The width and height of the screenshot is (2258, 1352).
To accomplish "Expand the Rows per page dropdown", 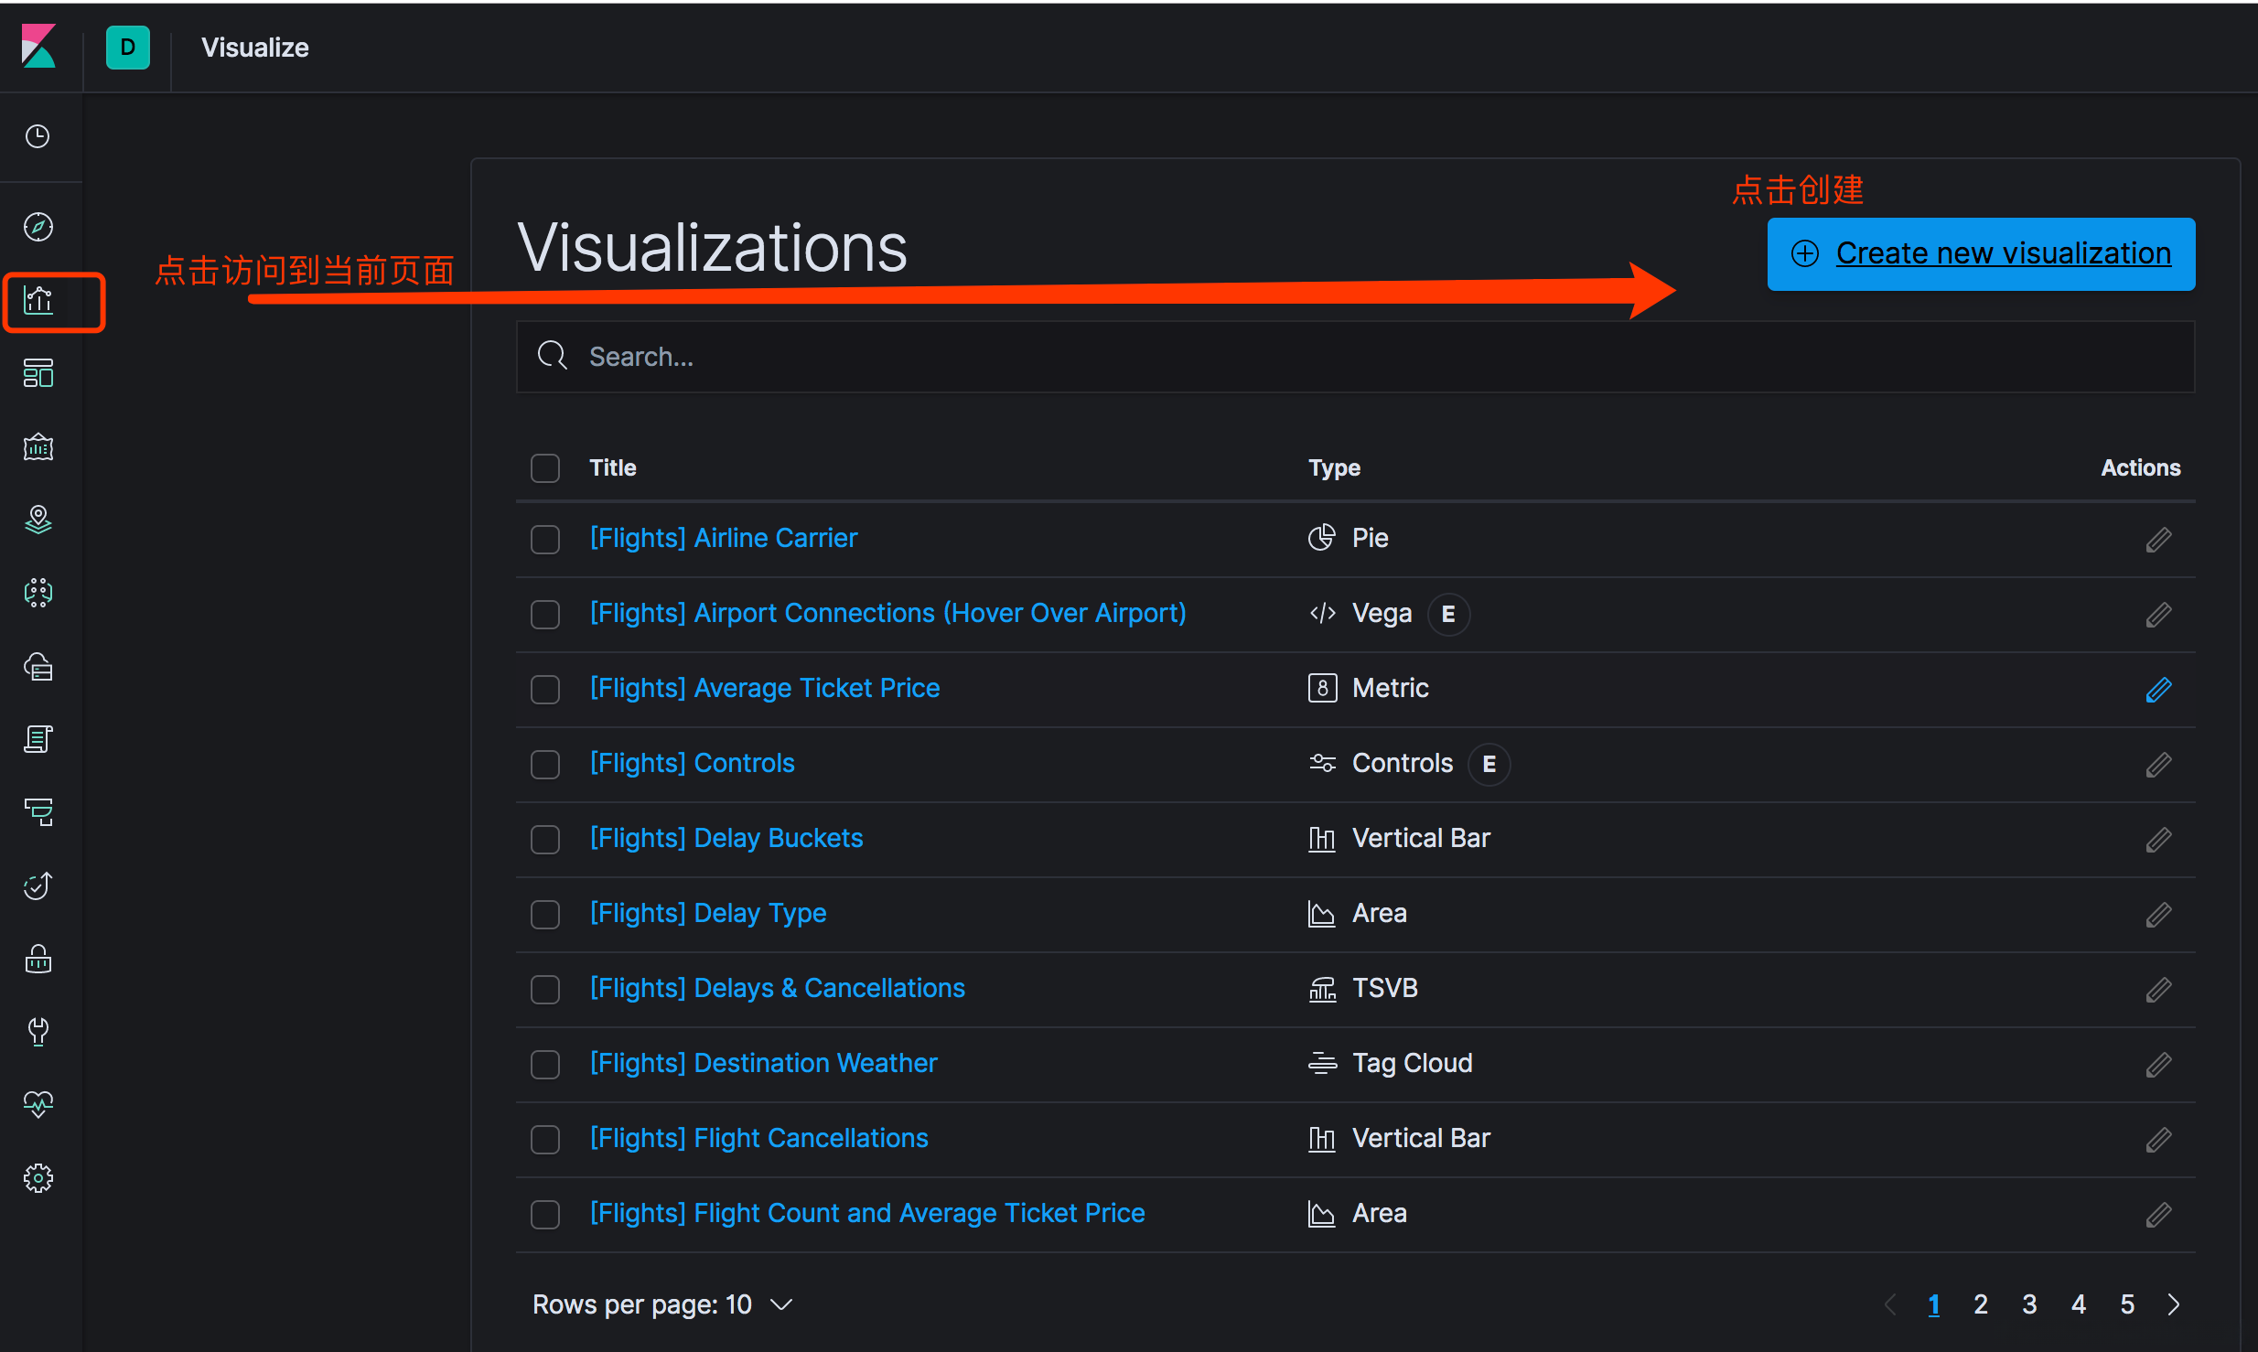I will click(x=662, y=1304).
